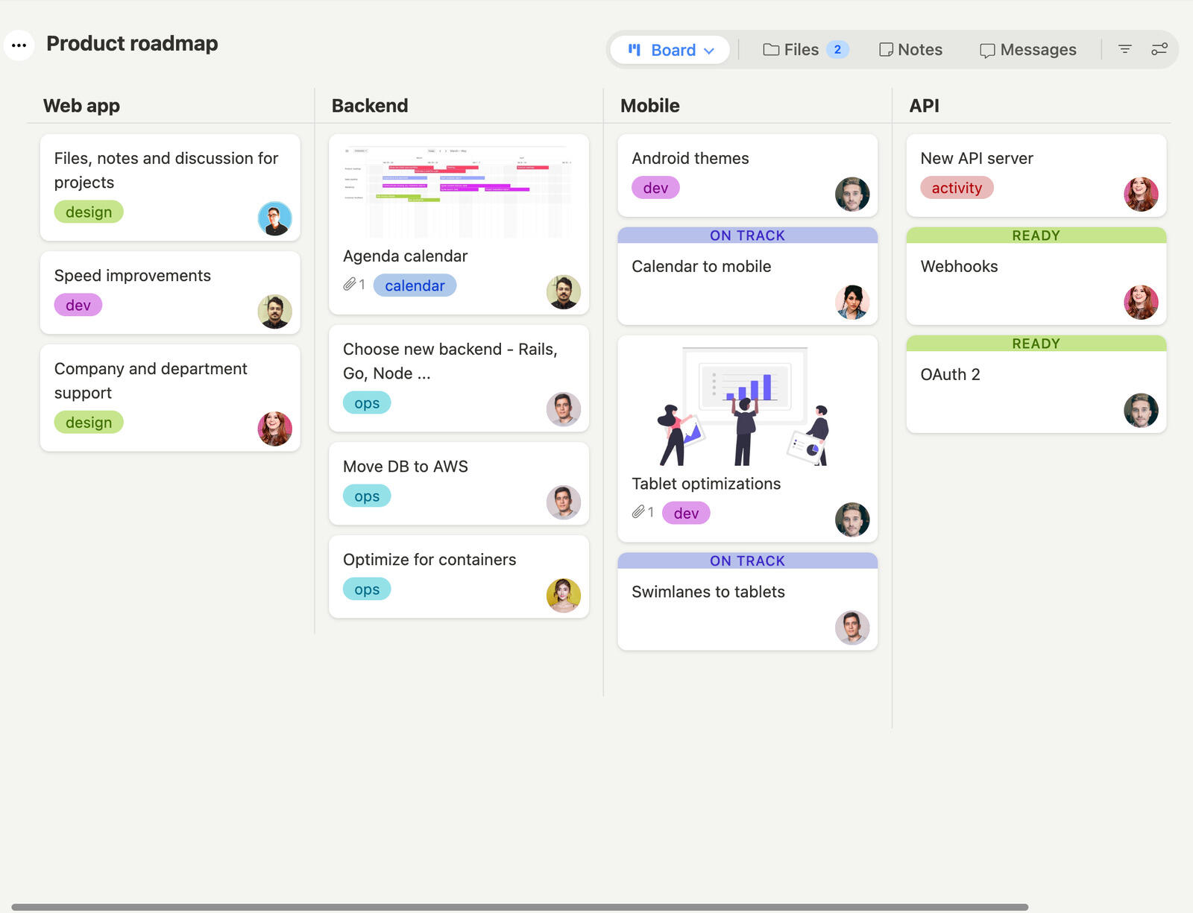Image resolution: width=1193 pixels, height=913 pixels.
Task: Click ops tag on Optimize for containers
Action: (x=367, y=590)
